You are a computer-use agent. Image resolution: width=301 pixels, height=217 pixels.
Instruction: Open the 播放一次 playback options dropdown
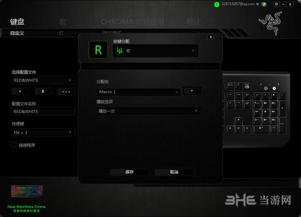click(x=148, y=111)
